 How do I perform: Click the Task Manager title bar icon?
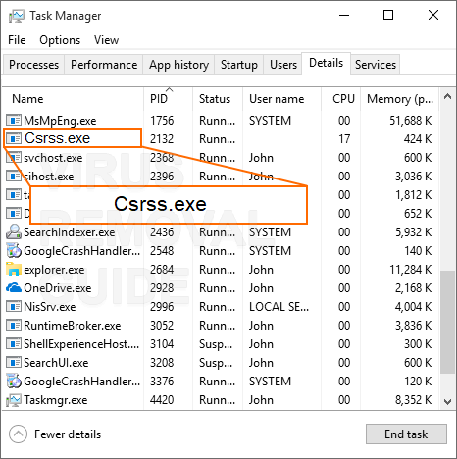pyautogui.click(x=17, y=16)
